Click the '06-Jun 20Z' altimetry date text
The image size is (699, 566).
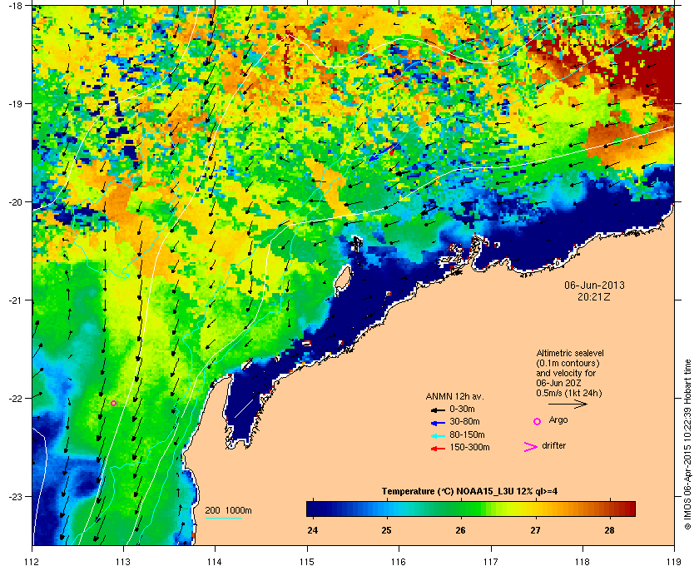[x=559, y=383]
